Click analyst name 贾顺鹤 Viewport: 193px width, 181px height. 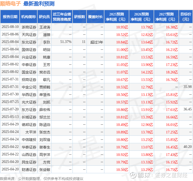tap(45, 87)
